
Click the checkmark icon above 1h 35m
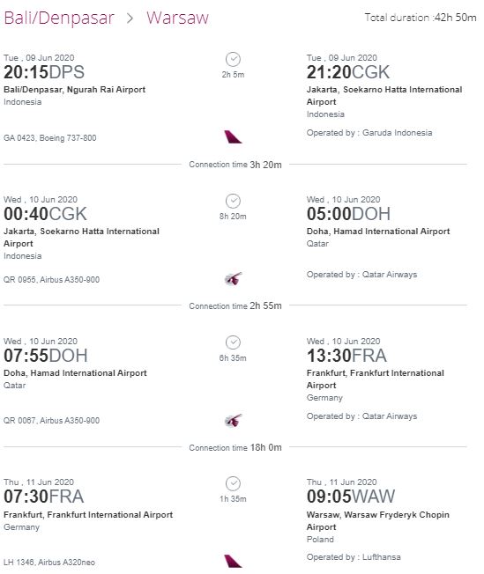(x=233, y=483)
